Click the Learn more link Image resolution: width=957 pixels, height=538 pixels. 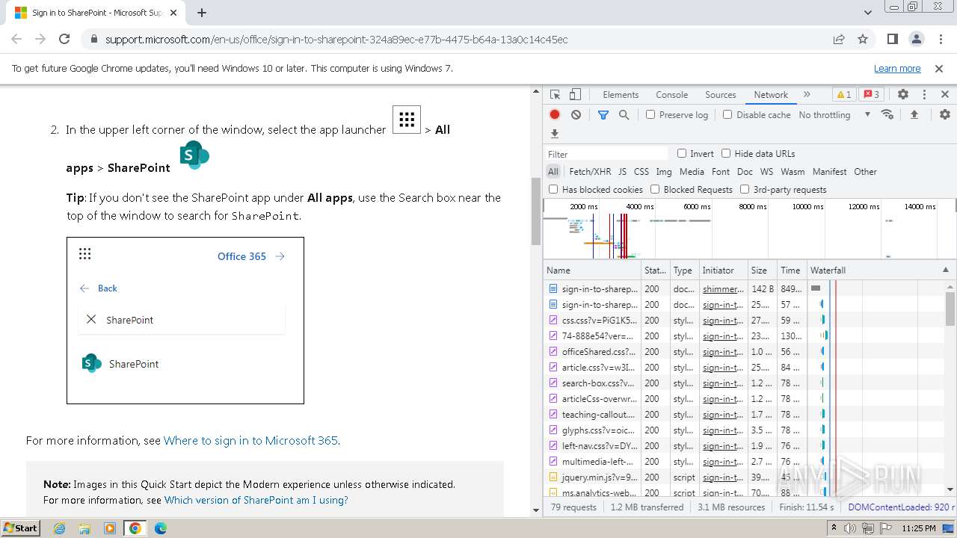tap(897, 68)
